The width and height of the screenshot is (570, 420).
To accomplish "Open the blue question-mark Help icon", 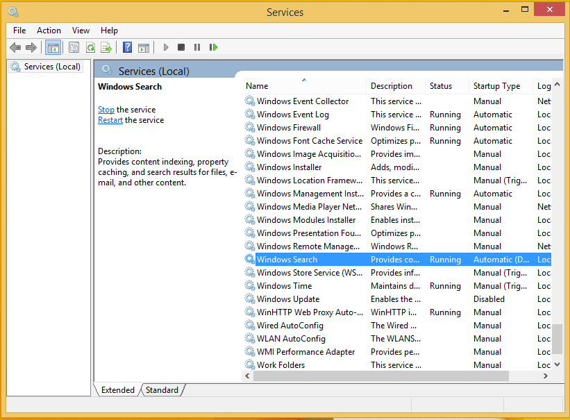I will (x=127, y=47).
